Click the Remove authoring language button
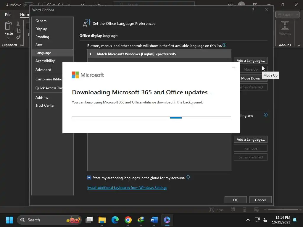Image resolution: width=303 pixels, height=227 pixels. click(251, 148)
